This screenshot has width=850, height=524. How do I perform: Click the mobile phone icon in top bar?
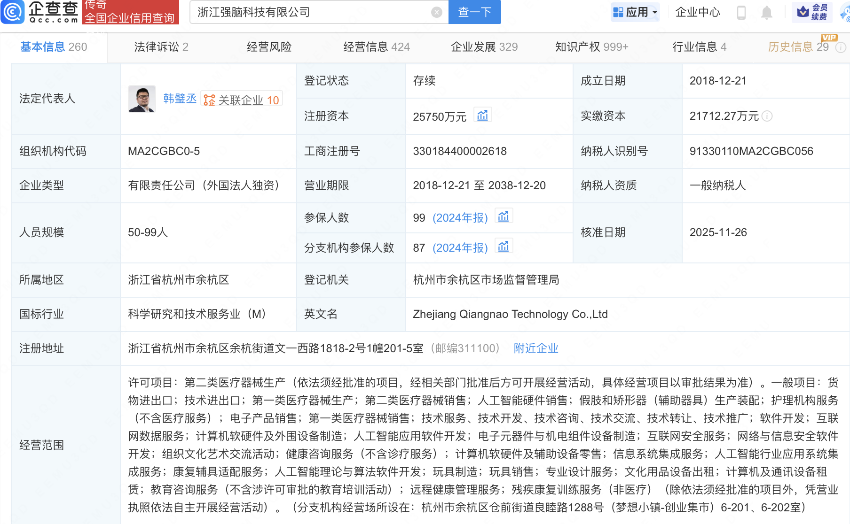742,13
